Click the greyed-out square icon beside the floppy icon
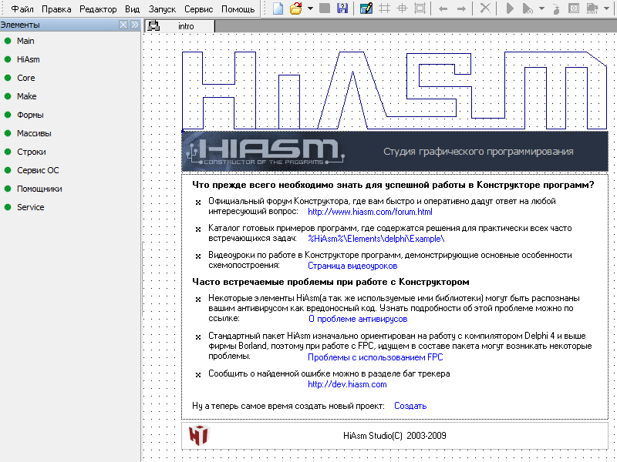 [x=325, y=8]
